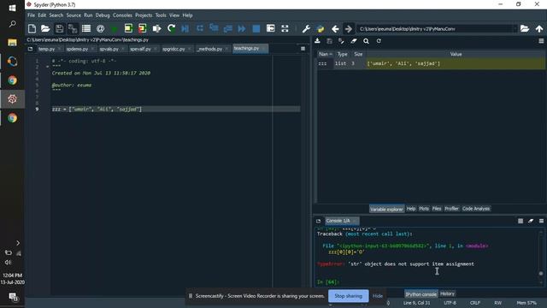Open Preferences via wrench icon

(306, 28)
